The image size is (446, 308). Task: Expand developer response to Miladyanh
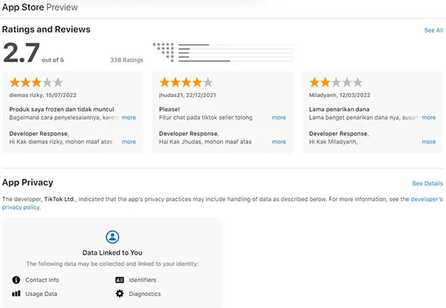429,142
